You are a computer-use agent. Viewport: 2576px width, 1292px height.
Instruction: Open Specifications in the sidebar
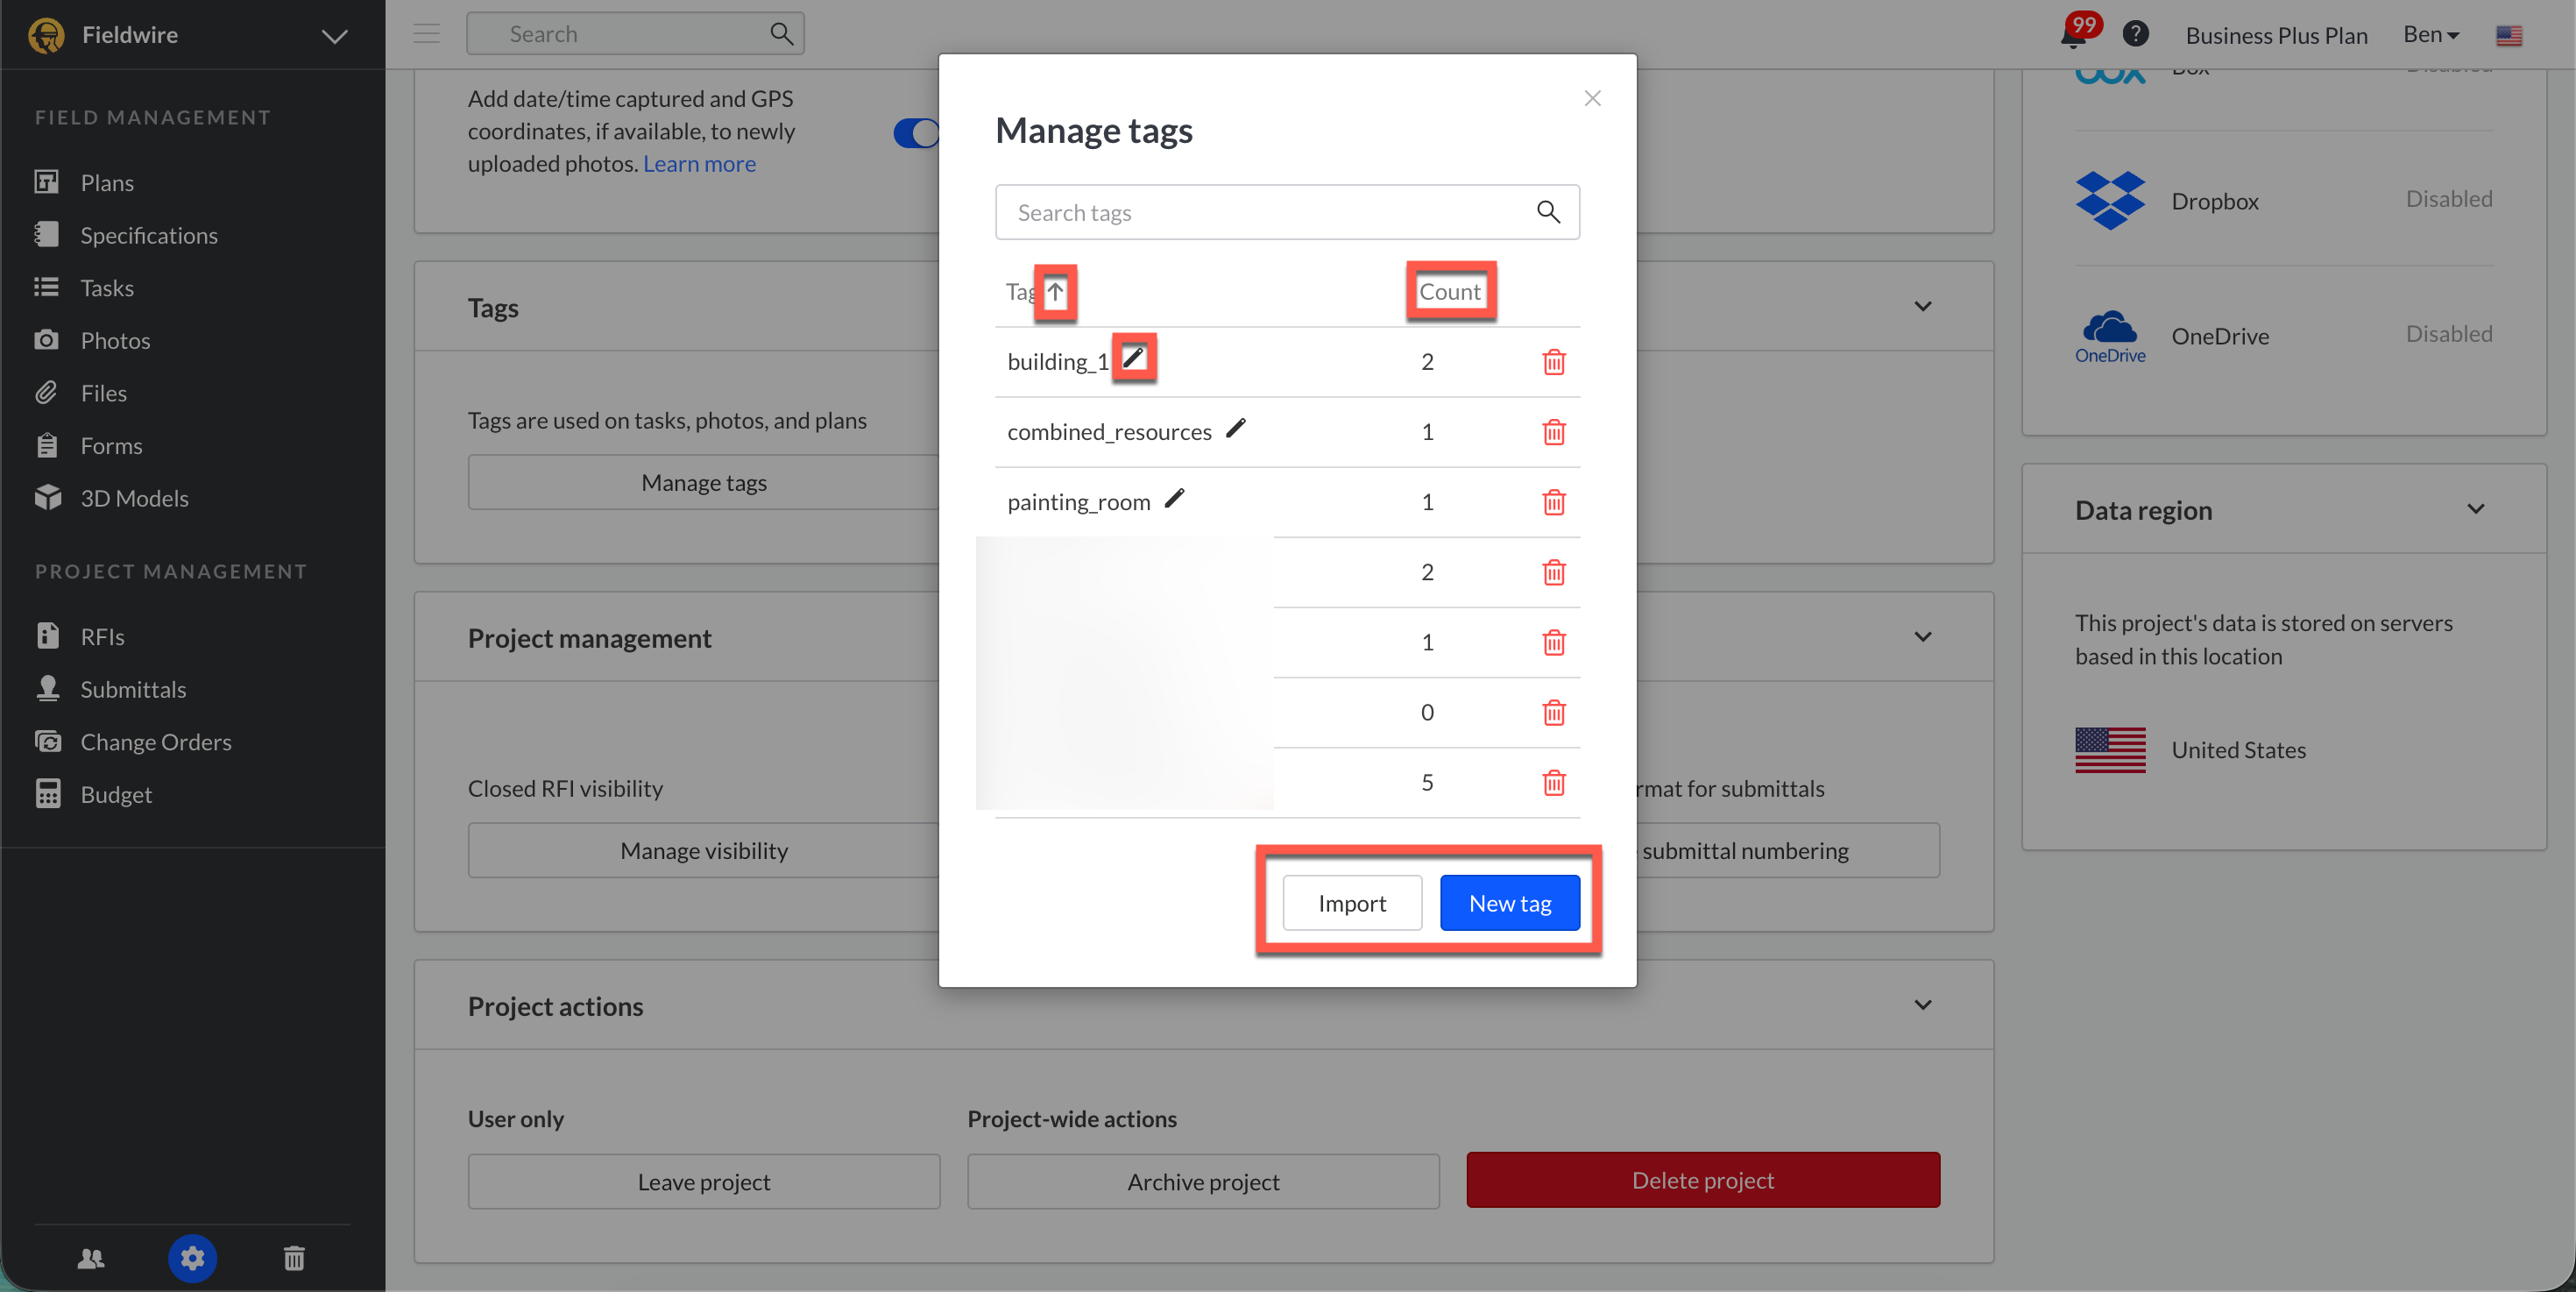[149, 235]
